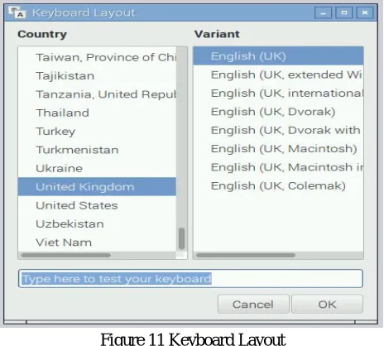384x346 pixels.
Task: Select Turkmenistan country entry
Action: (x=97, y=150)
